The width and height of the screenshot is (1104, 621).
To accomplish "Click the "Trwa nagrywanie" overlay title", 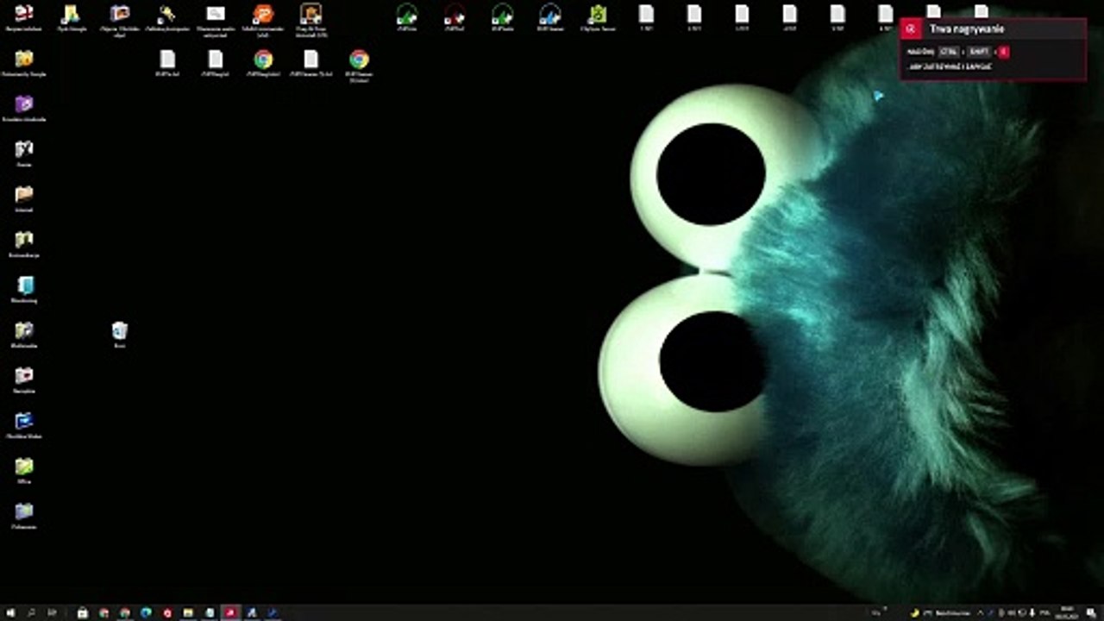I will [x=967, y=29].
